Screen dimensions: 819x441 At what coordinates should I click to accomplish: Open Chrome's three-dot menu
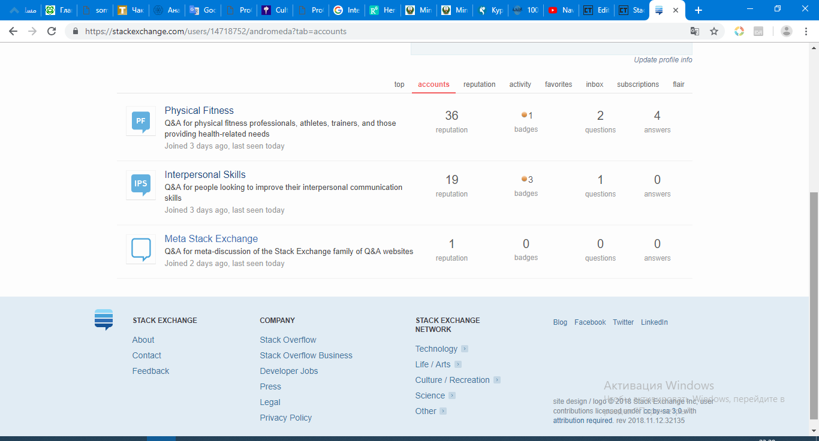pos(805,31)
